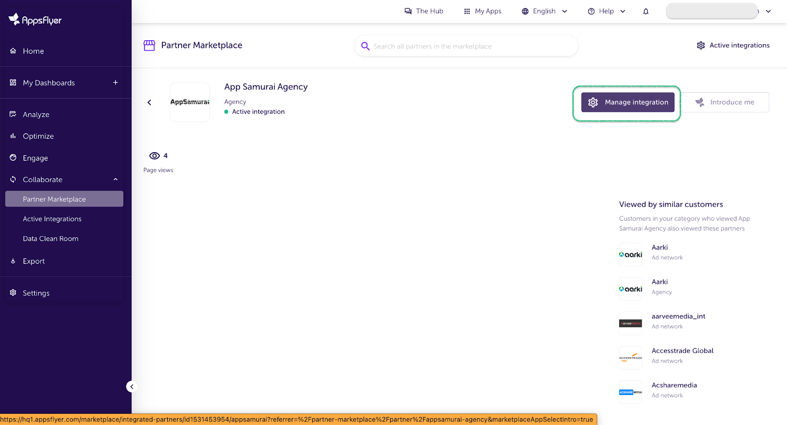Click the Analyze chart icon
787x425 pixels.
(x=13, y=114)
